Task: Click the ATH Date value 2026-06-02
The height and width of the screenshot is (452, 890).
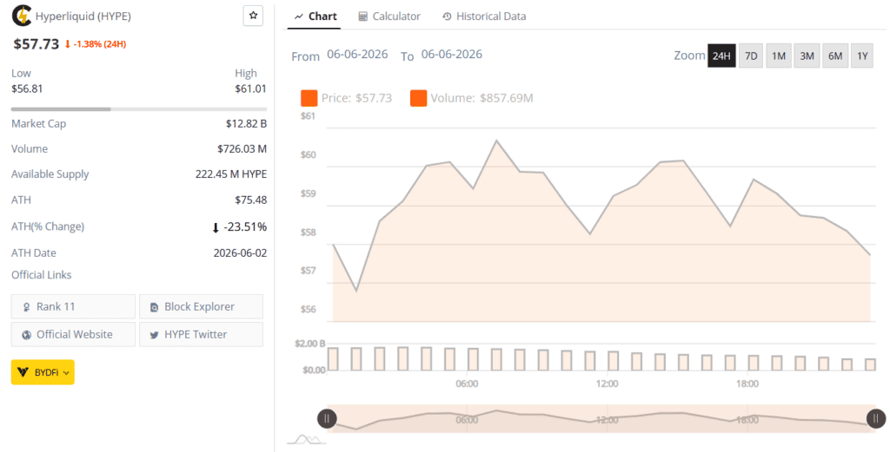Action: 240,253
